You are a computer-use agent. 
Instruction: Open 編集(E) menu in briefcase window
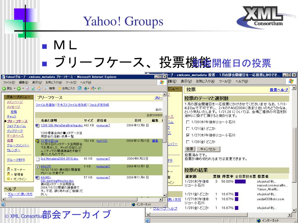[x=24, y=82]
